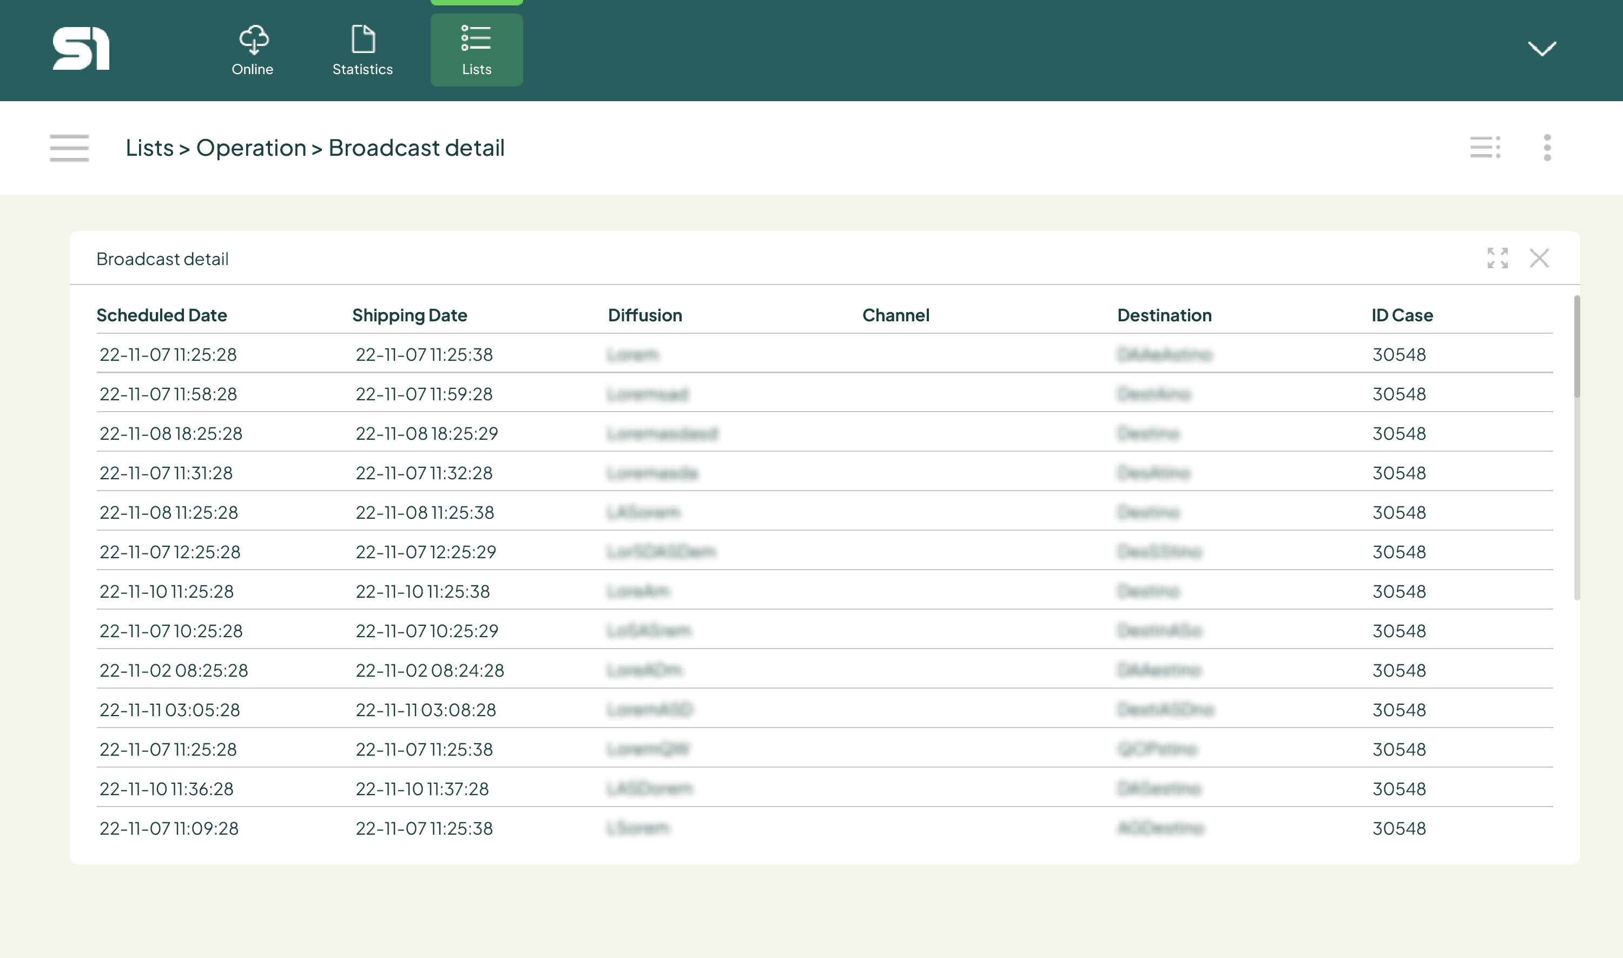
Task: Click the S1 logo in header
Action: pos(81,49)
